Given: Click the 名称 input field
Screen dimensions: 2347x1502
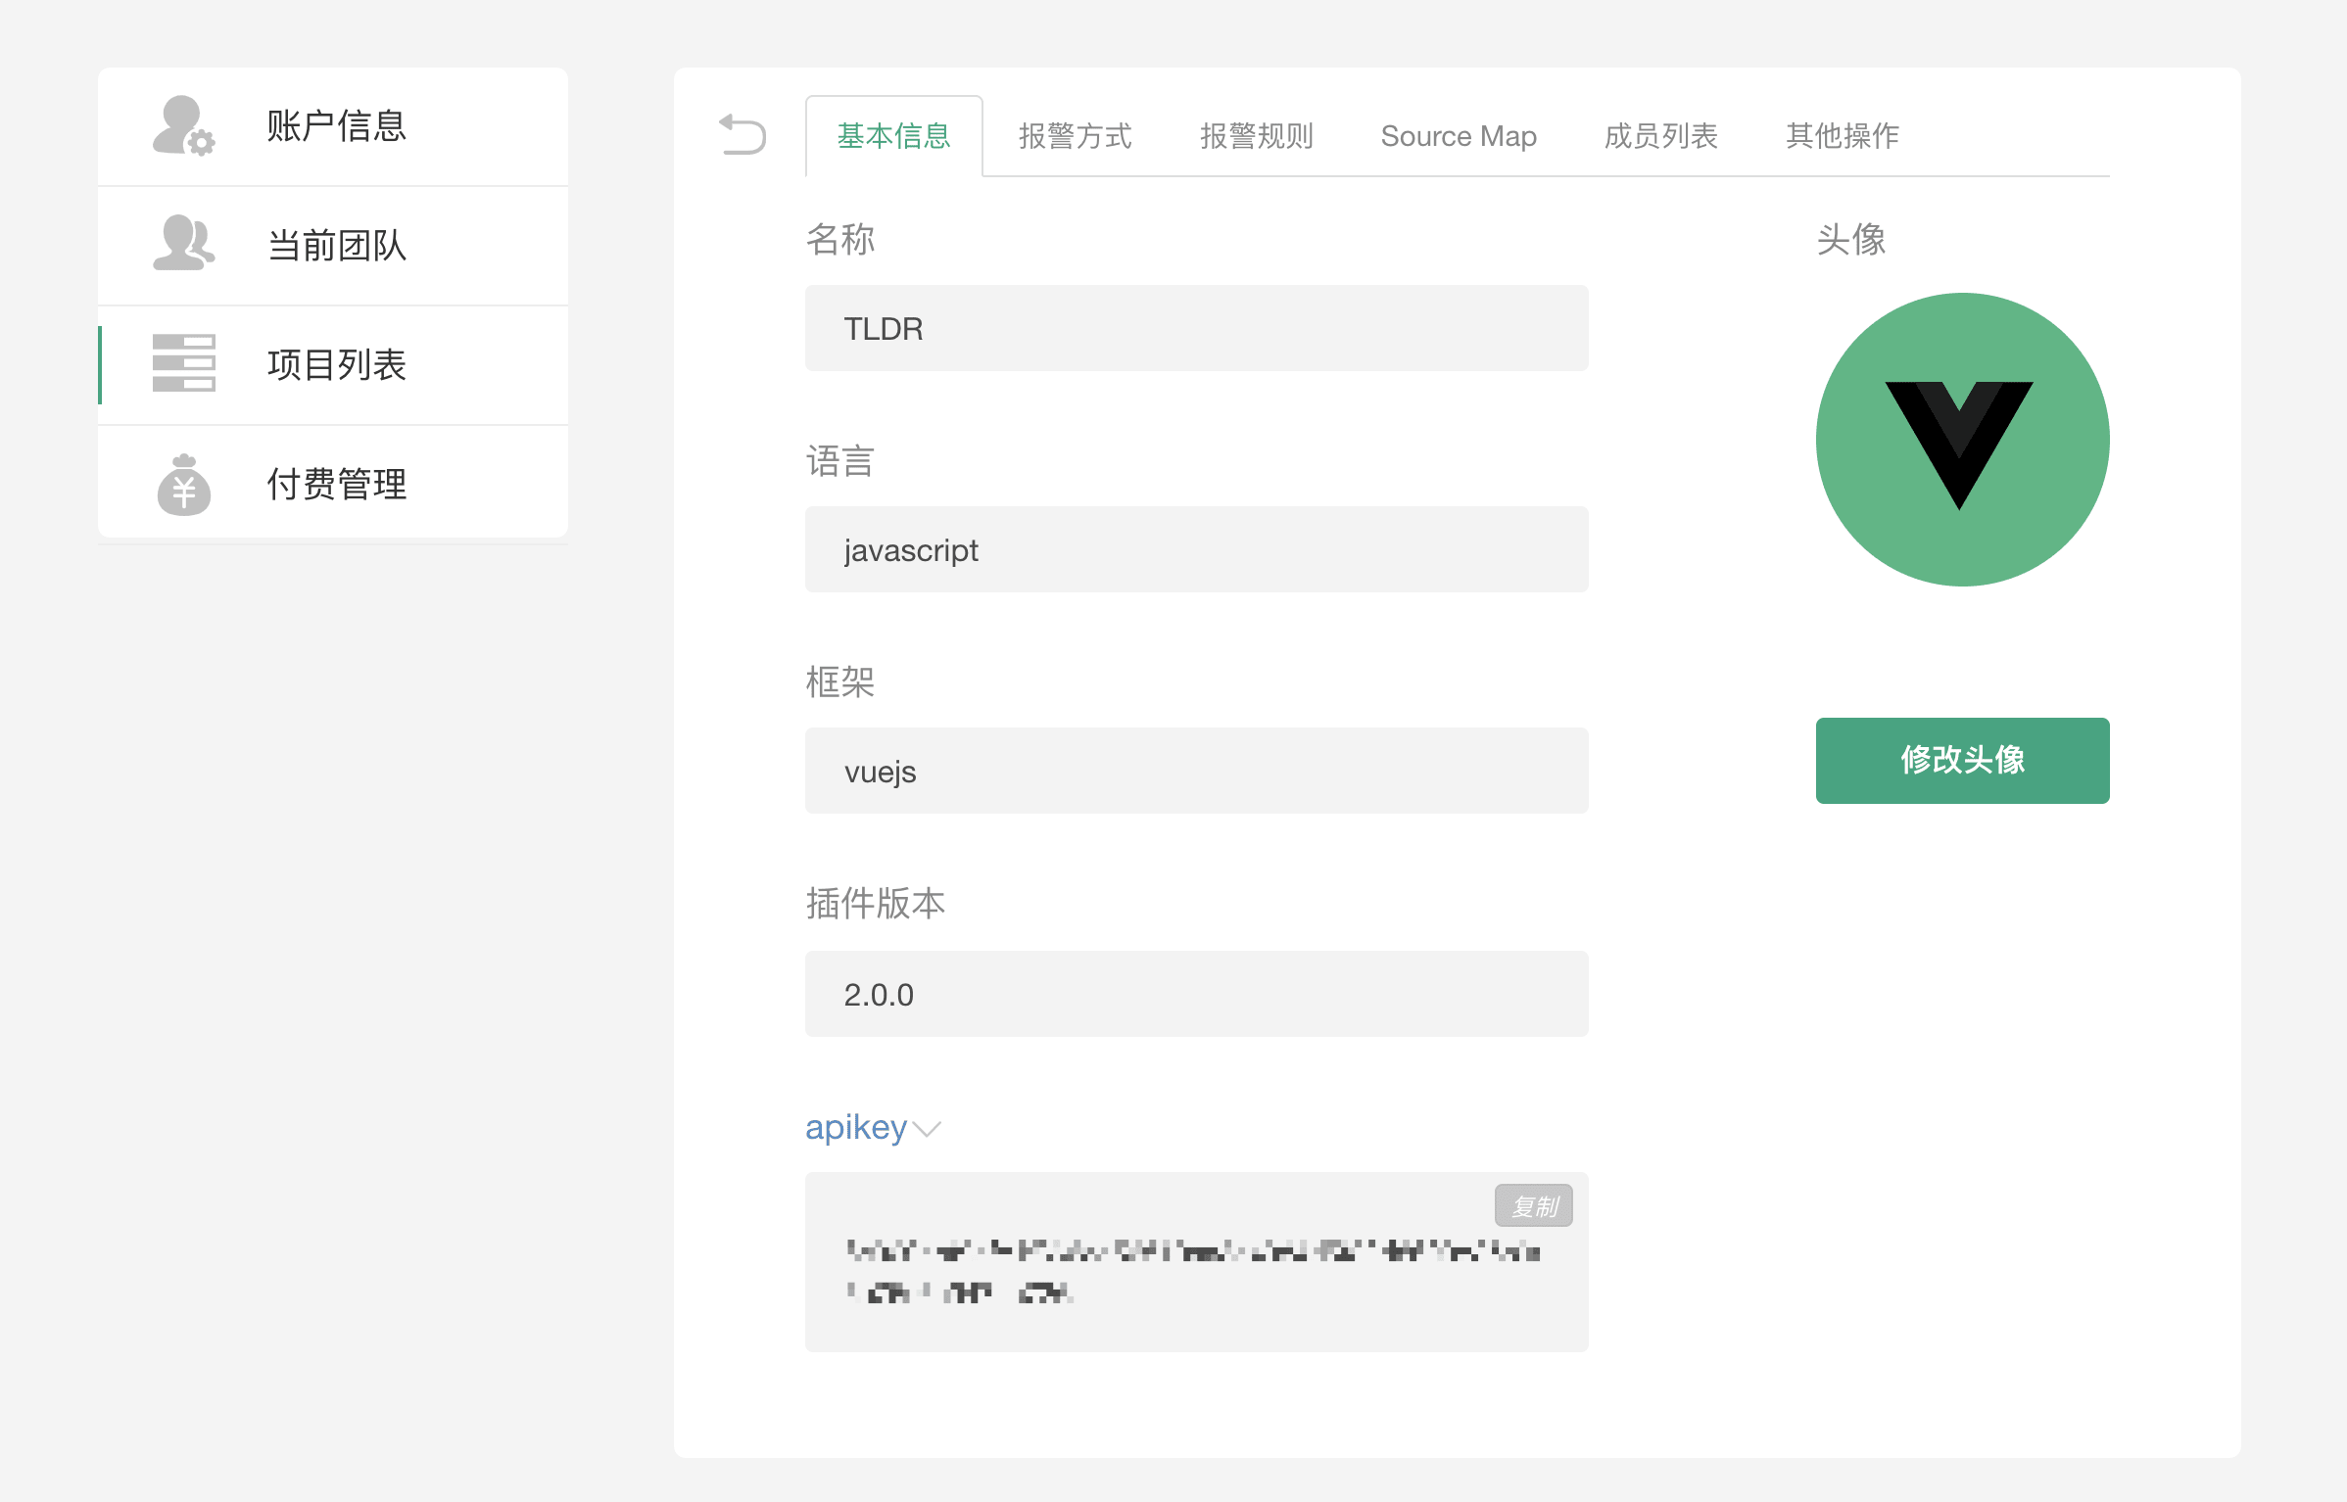Looking at the screenshot, I should [x=1197, y=328].
